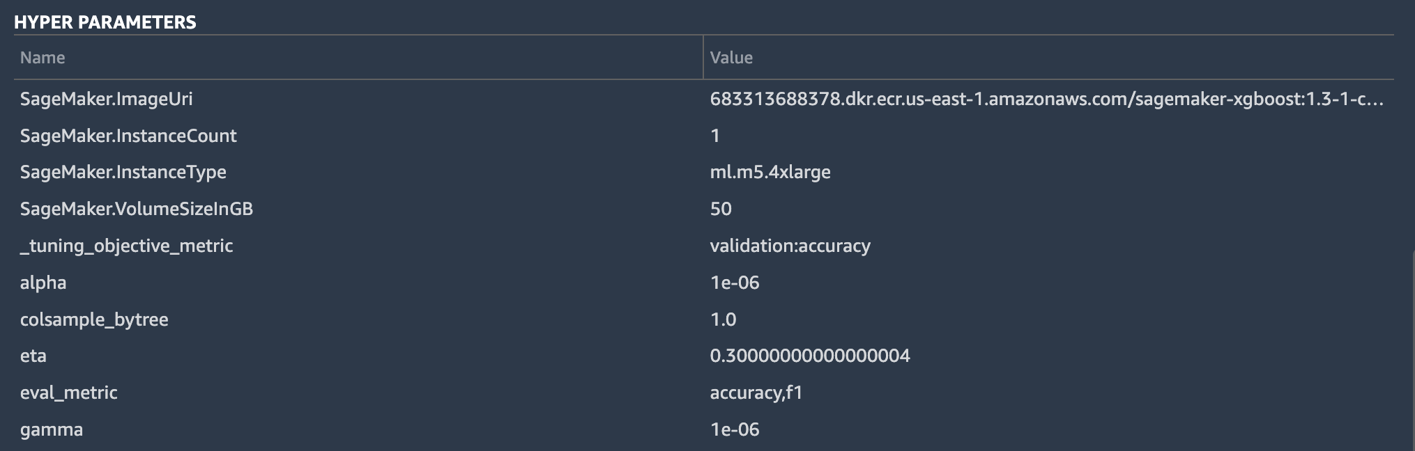Click the truncated sagemaker-xgboost image URI value
Image resolution: width=1415 pixels, height=451 pixels.
(1046, 99)
